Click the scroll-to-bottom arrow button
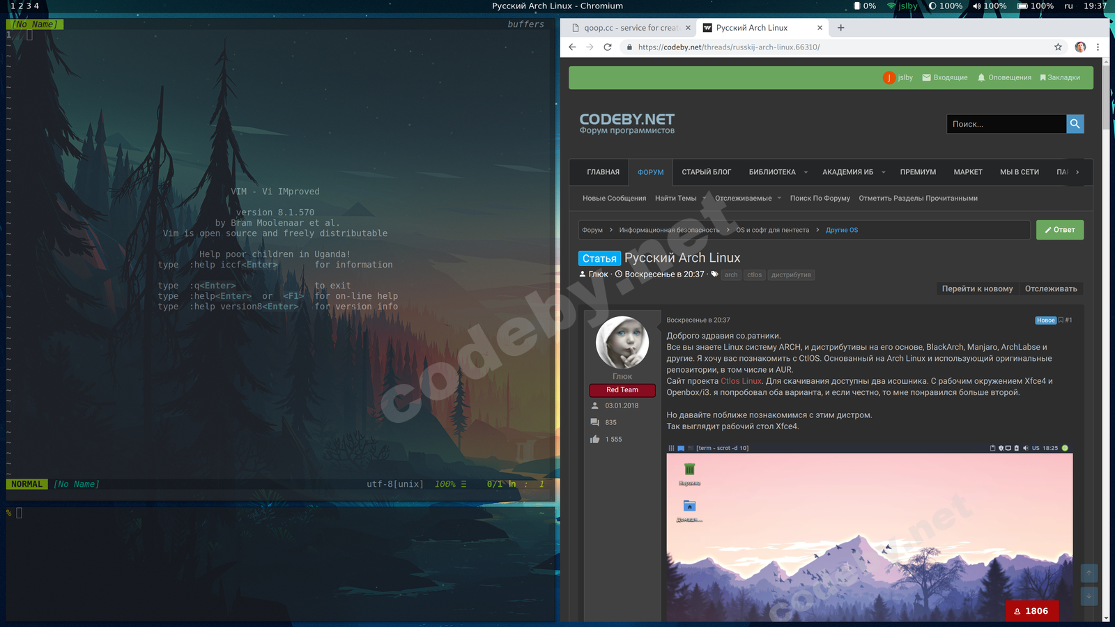Viewport: 1115px width, 627px height. [x=1089, y=596]
